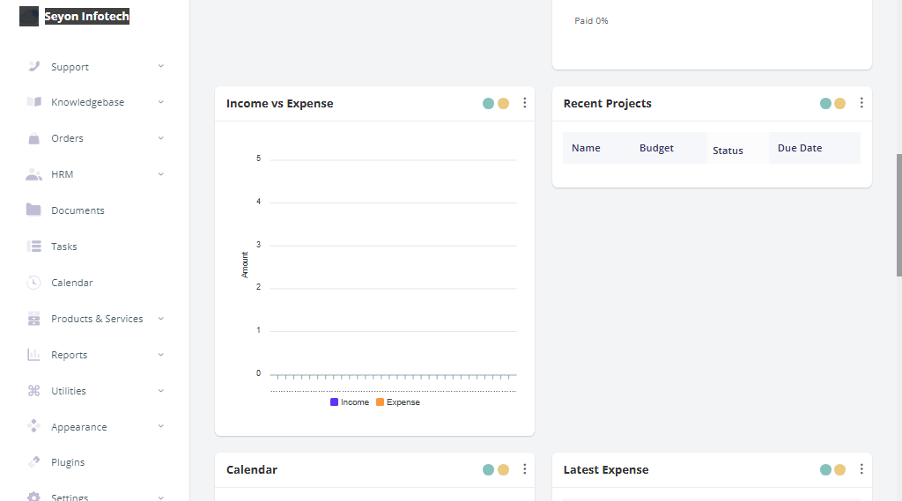Toggle the Income legend item on chart
The height and width of the screenshot is (501, 902).
pos(350,402)
